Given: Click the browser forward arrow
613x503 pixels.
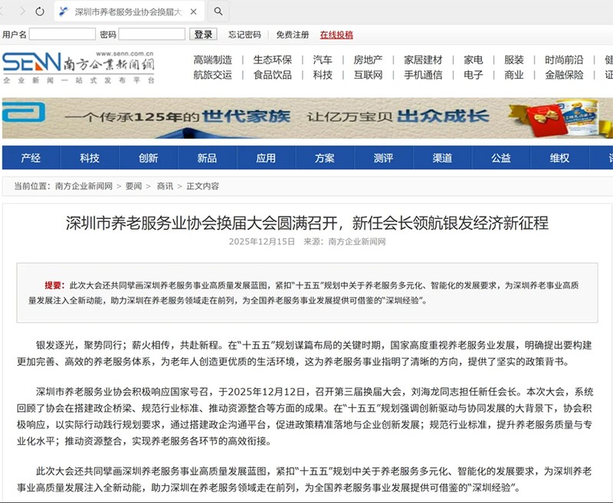Looking at the screenshot, I should tap(22, 11).
